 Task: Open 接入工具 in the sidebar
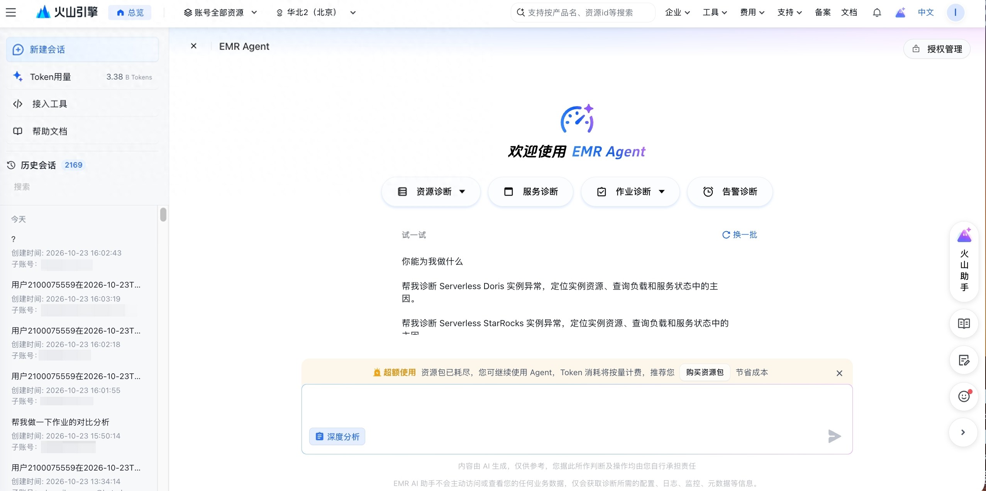83,104
